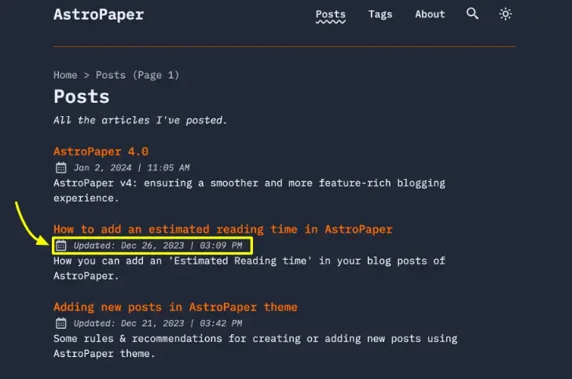Click "All the articles I've posted." subtitle
The width and height of the screenshot is (572, 379).
coord(140,120)
